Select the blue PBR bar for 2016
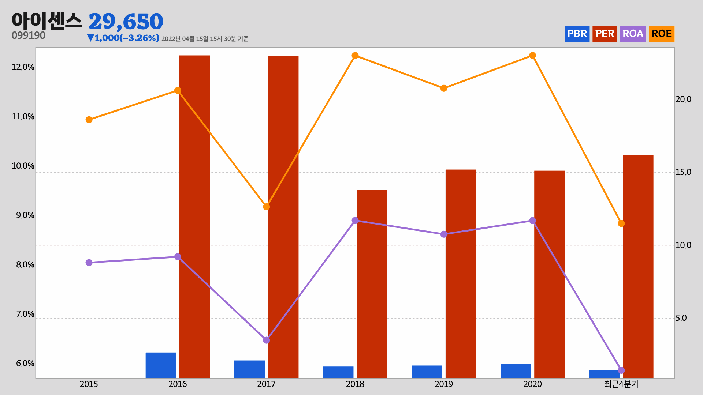This screenshot has height=395, width=703. pyautogui.click(x=161, y=365)
